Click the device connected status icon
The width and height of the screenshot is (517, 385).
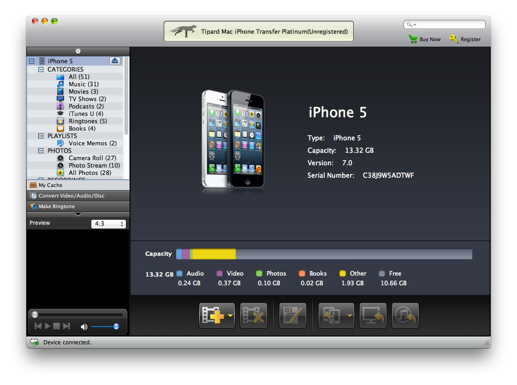(x=35, y=342)
